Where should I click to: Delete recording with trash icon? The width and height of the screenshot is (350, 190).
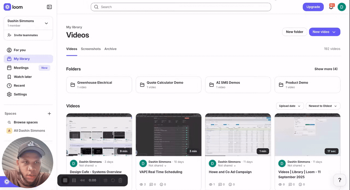pos(120,180)
